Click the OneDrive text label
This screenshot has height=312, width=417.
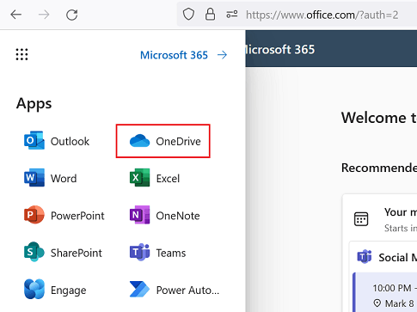pos(178,141)
